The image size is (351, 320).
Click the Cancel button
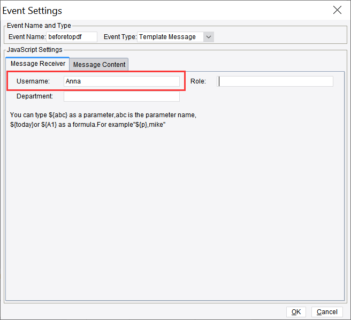coord(327,312)
